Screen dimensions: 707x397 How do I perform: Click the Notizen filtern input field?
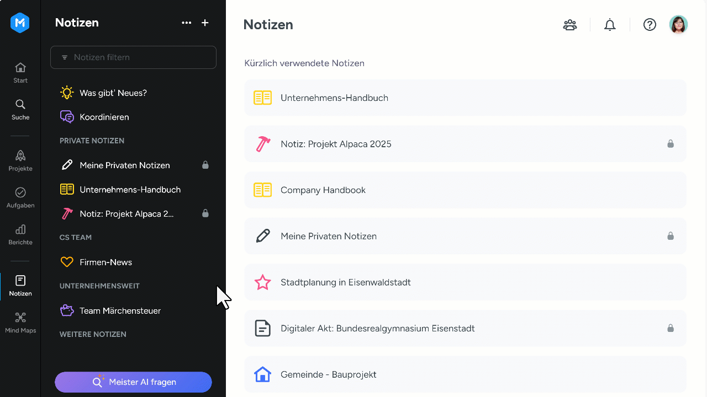coord(133,57)
